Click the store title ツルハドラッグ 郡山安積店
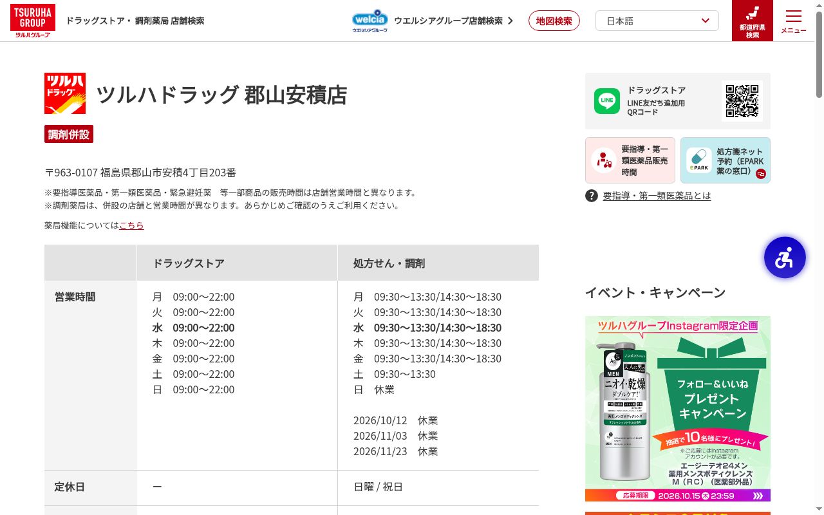The image size is (824, 515). click(x=221, y=95)
